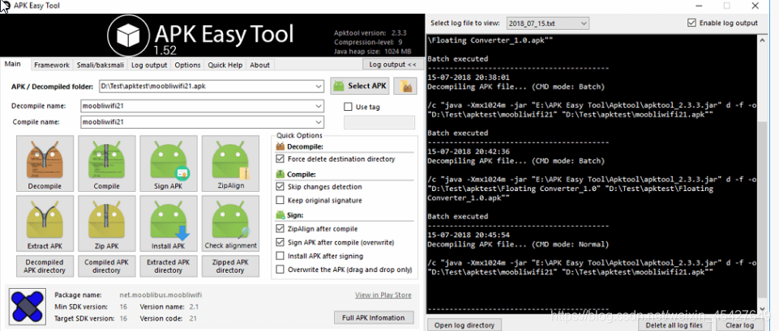Open the Quick Help tab
The height and width of the screenshot is (331, 779).
point(225,65)
